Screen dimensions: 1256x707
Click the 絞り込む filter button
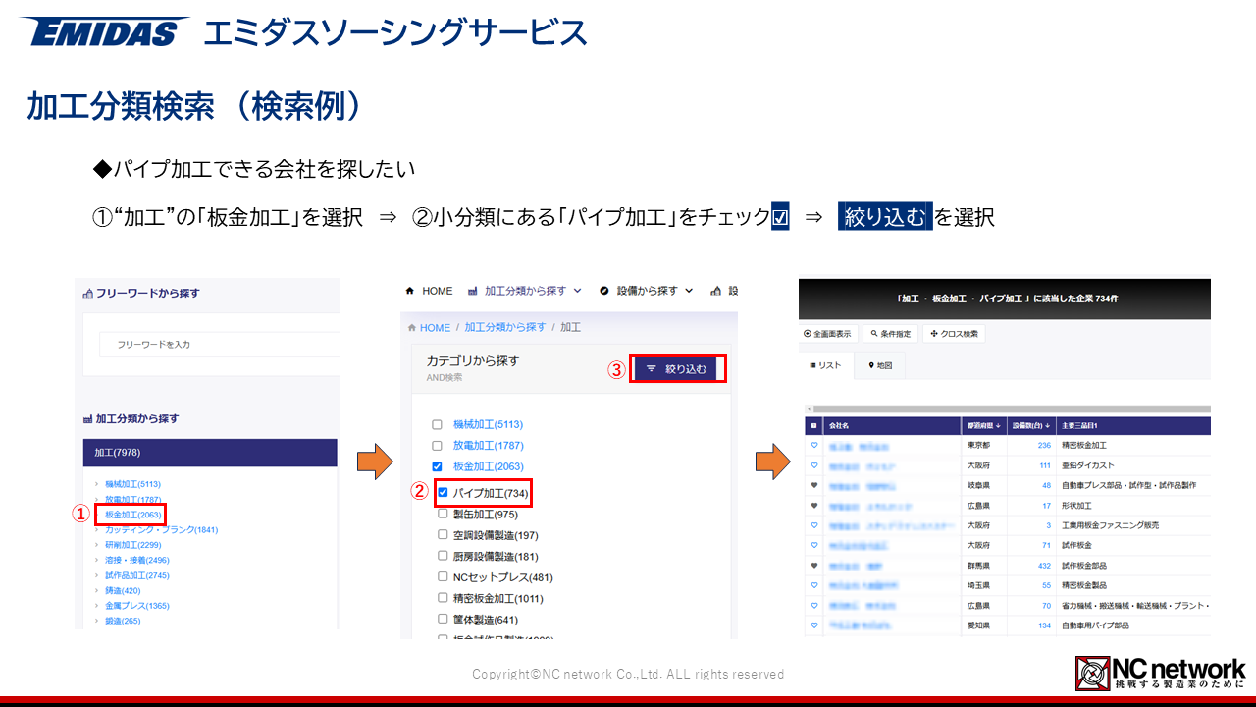676,369
